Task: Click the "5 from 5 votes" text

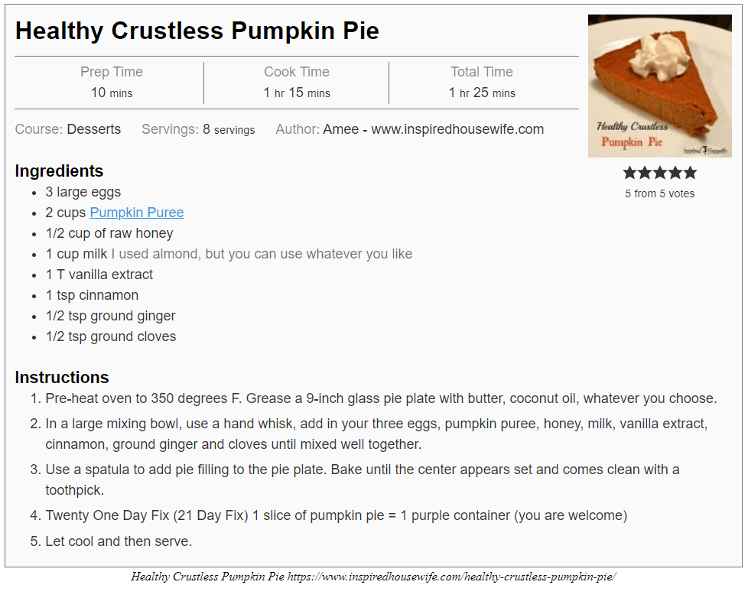Action: click(659, 193)
